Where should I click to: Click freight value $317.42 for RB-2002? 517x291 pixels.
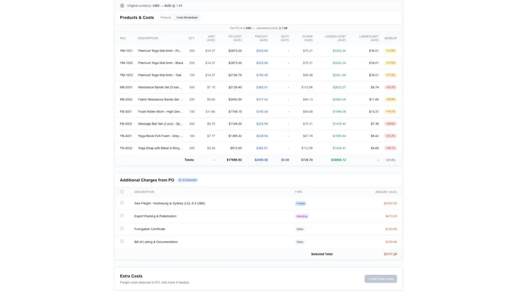pyautogui.click(x=262, y=100)
